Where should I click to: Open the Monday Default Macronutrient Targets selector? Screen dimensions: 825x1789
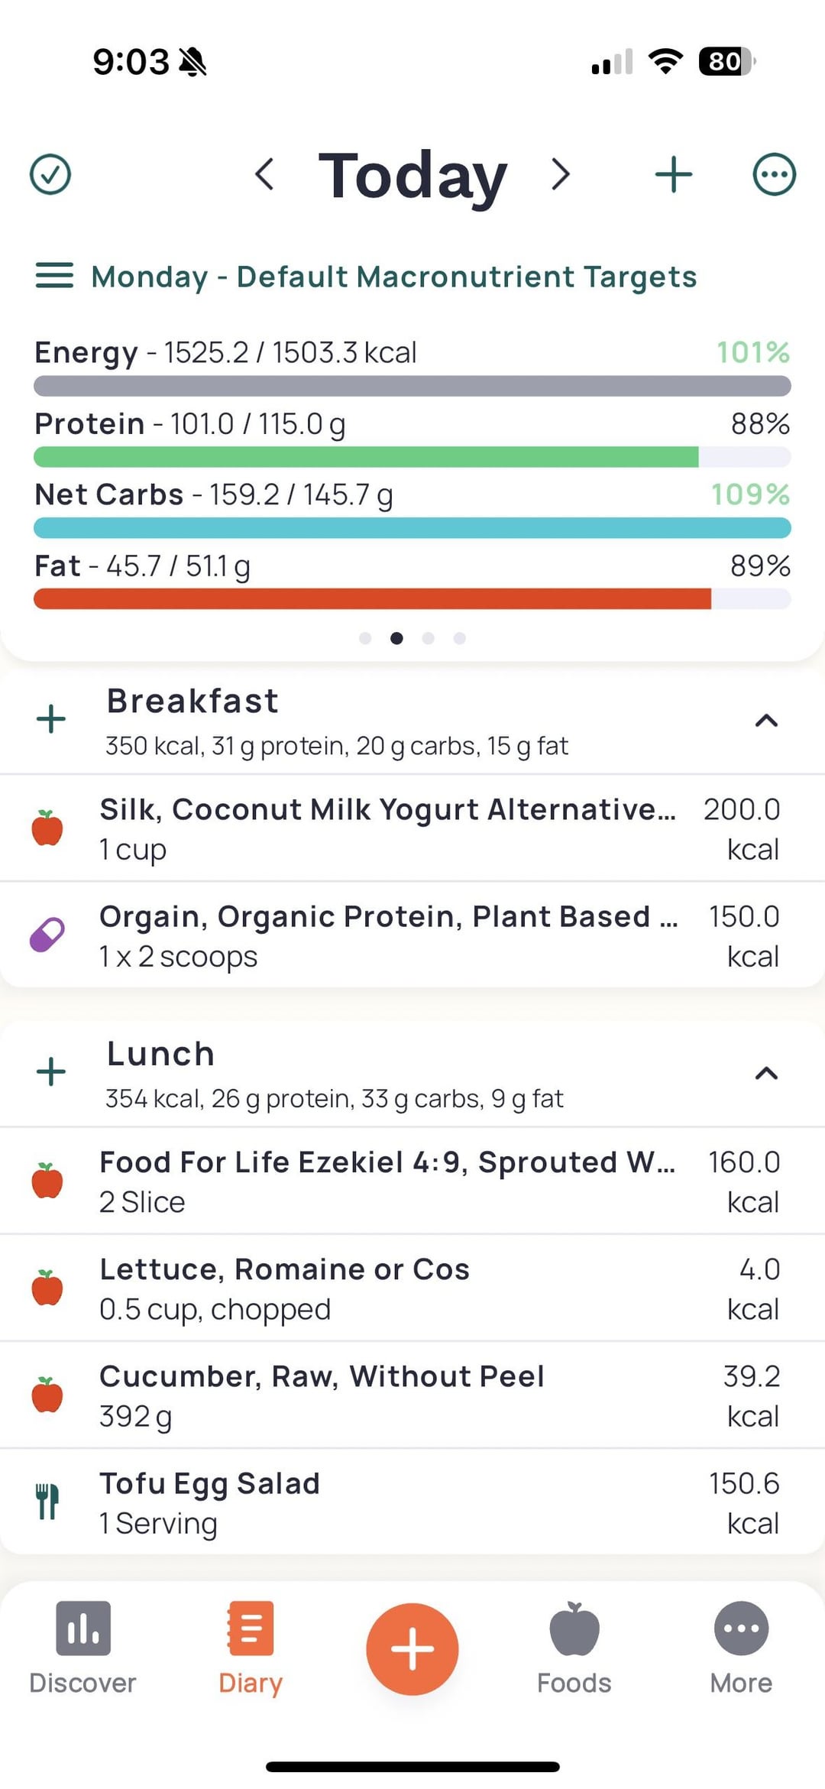click(x=393, y=277)
